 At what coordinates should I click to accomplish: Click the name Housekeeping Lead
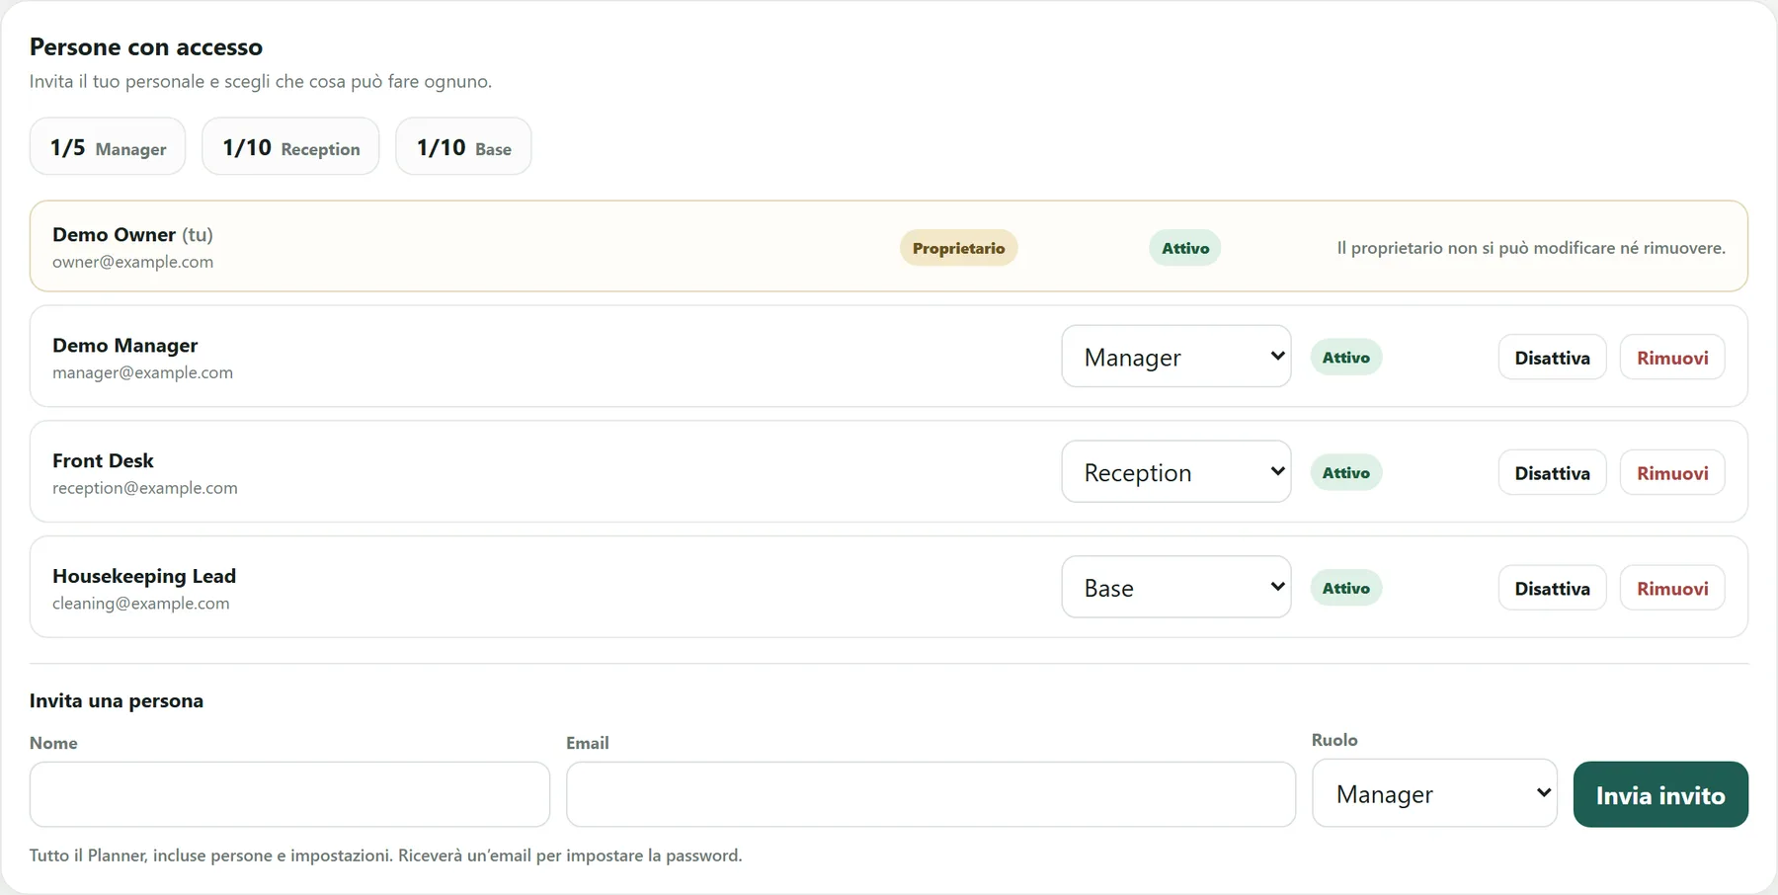point(144,576)
